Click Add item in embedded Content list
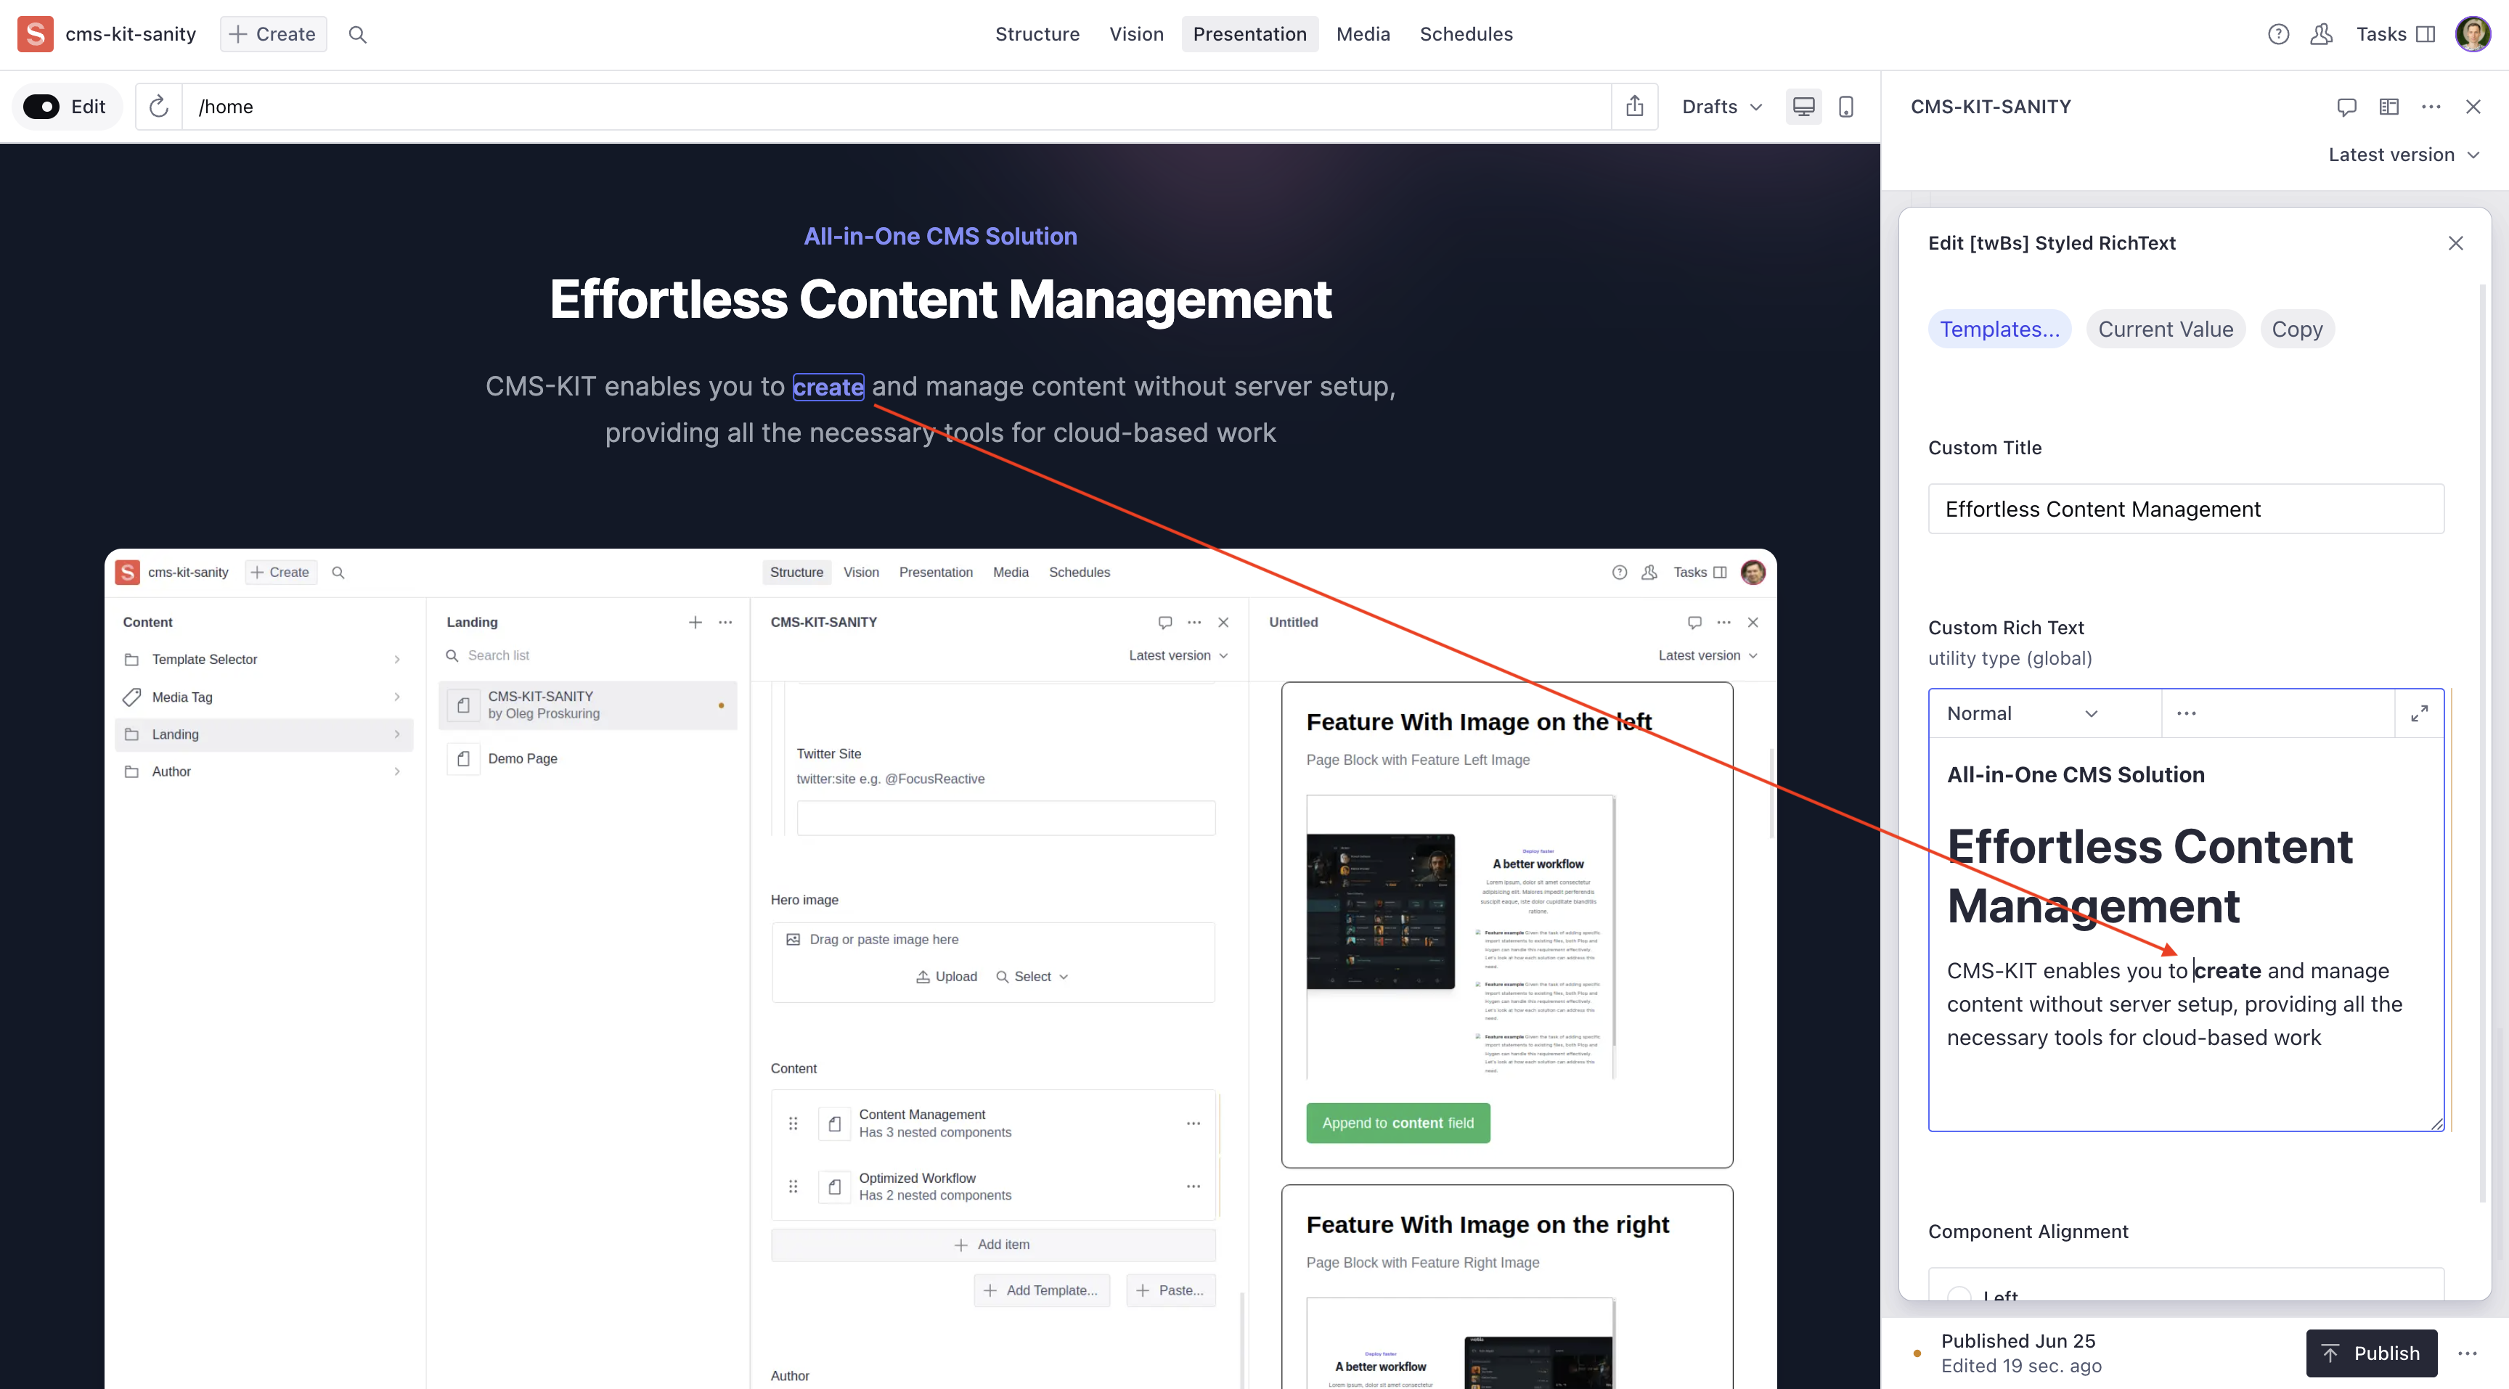This screenshot has width=2509, height=1389. click(992, 1244)
